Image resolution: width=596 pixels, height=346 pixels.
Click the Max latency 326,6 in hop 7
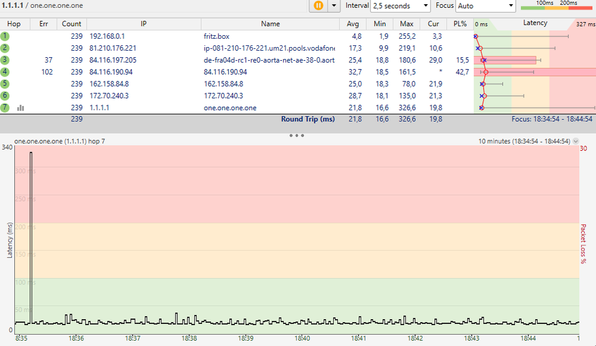(407, 107)
